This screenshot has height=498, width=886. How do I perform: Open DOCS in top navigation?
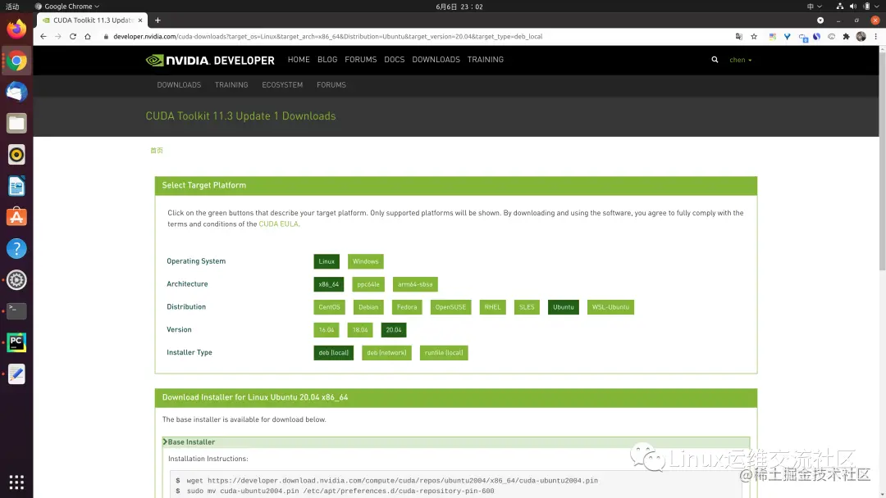click(395, 60)
